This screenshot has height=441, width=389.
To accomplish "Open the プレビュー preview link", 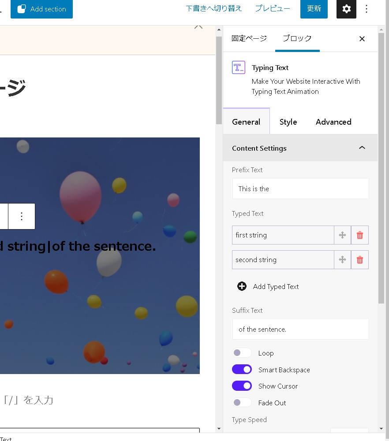I will [x=273, y=8].
